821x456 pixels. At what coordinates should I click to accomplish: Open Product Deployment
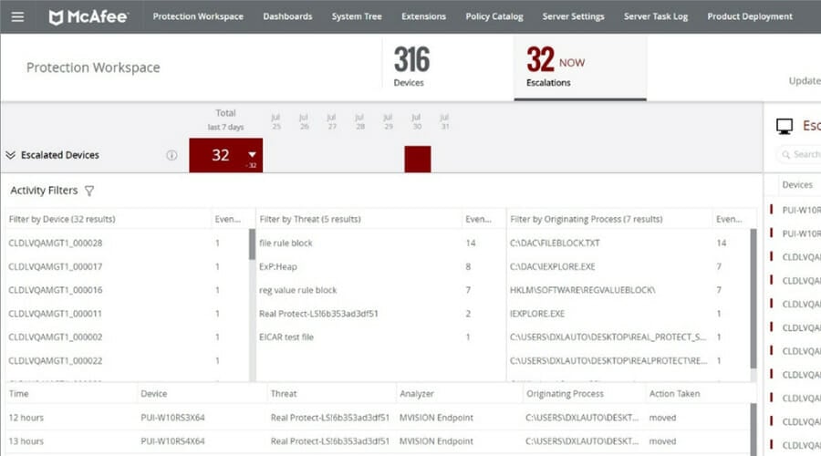[750, 16]
